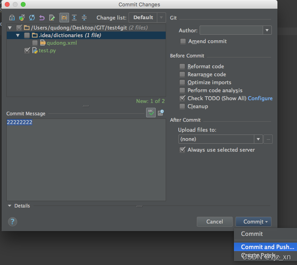Enable the Optimize imports checkbox
297x265 pixels.
pyautogui.click(x=182, y=82)
